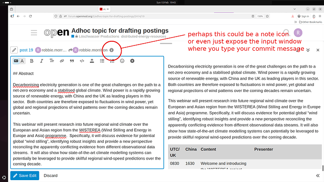Reload the current page
Viewport: 324px width, 182px height.
click(x=31, y=16)
